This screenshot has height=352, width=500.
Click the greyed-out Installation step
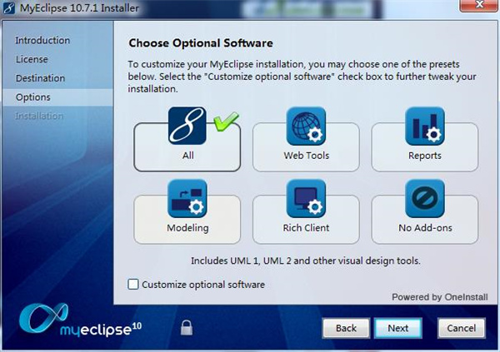point(39,117)
